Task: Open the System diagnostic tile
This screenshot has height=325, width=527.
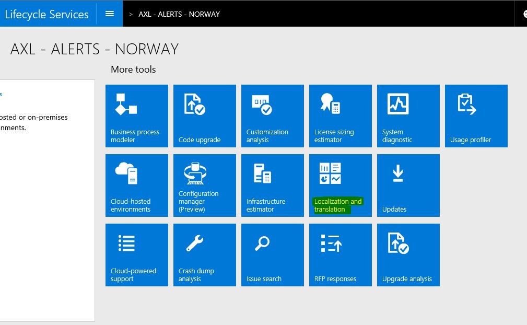Action: click(408, 116)
